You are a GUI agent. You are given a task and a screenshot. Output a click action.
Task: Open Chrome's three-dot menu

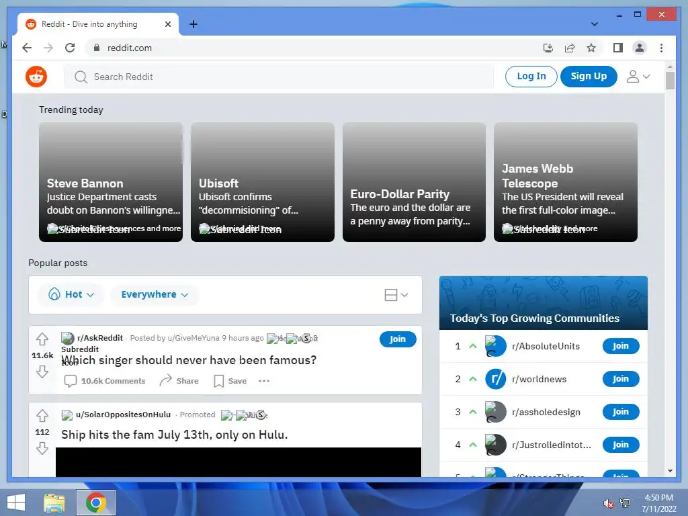(x=661, y=48)
